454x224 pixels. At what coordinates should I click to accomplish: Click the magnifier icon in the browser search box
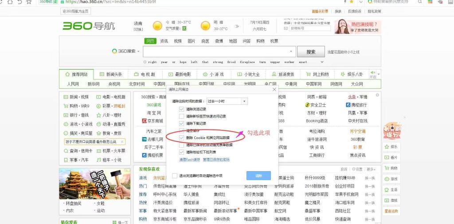tap(420, 1)
